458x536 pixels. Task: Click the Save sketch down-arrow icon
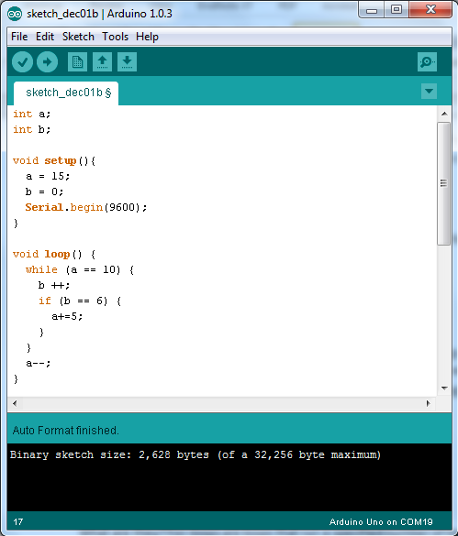(x=127, y=62)
